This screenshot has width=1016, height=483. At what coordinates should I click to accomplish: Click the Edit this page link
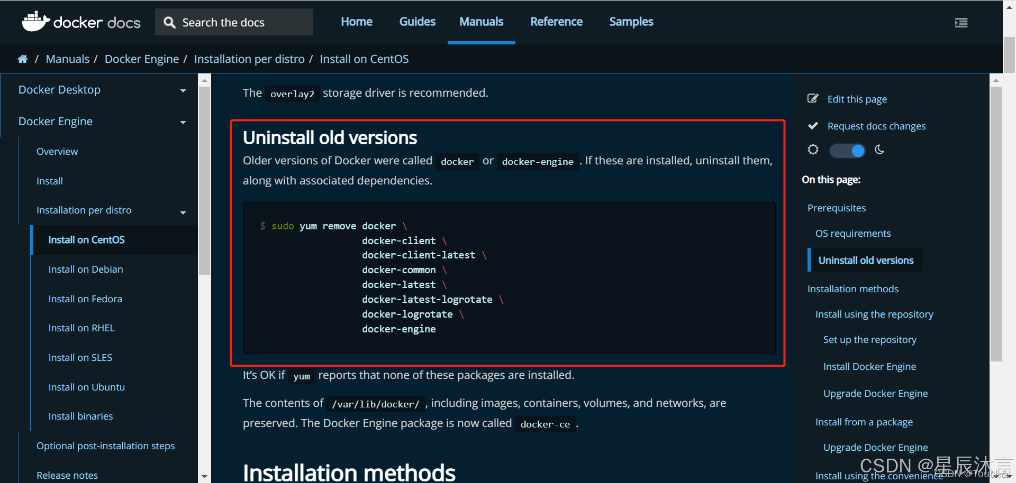point(857,99)
